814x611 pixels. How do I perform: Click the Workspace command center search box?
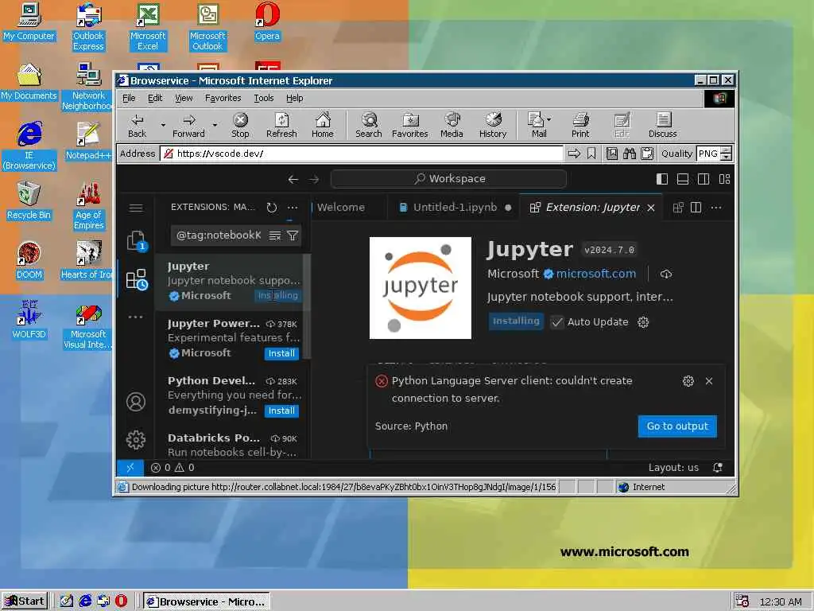tap(448, 179)
